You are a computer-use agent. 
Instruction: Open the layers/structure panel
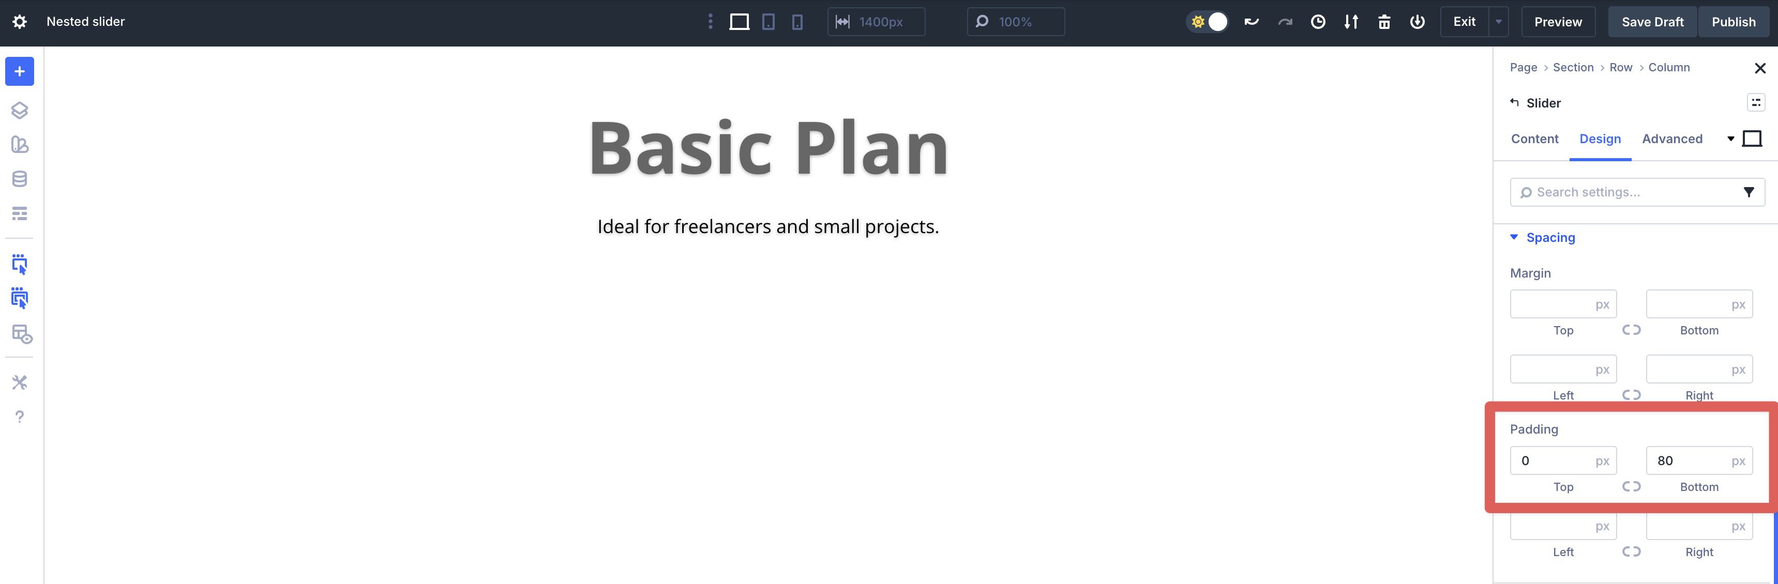19,110
